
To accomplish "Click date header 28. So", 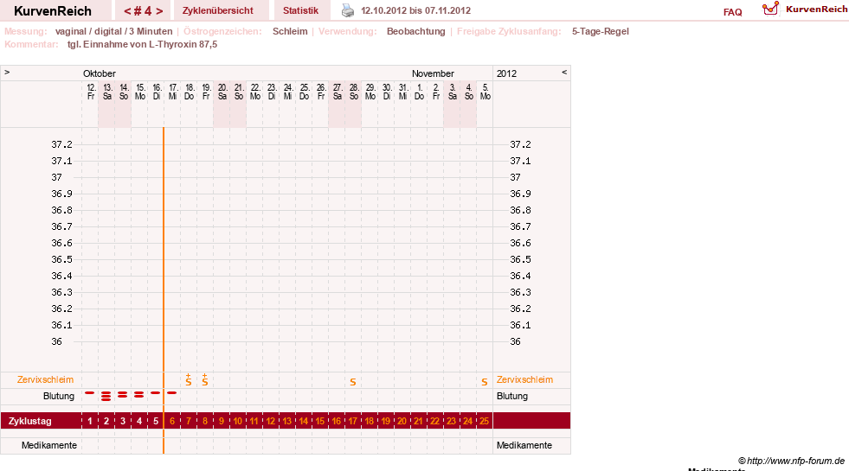I will pos(354,92).
